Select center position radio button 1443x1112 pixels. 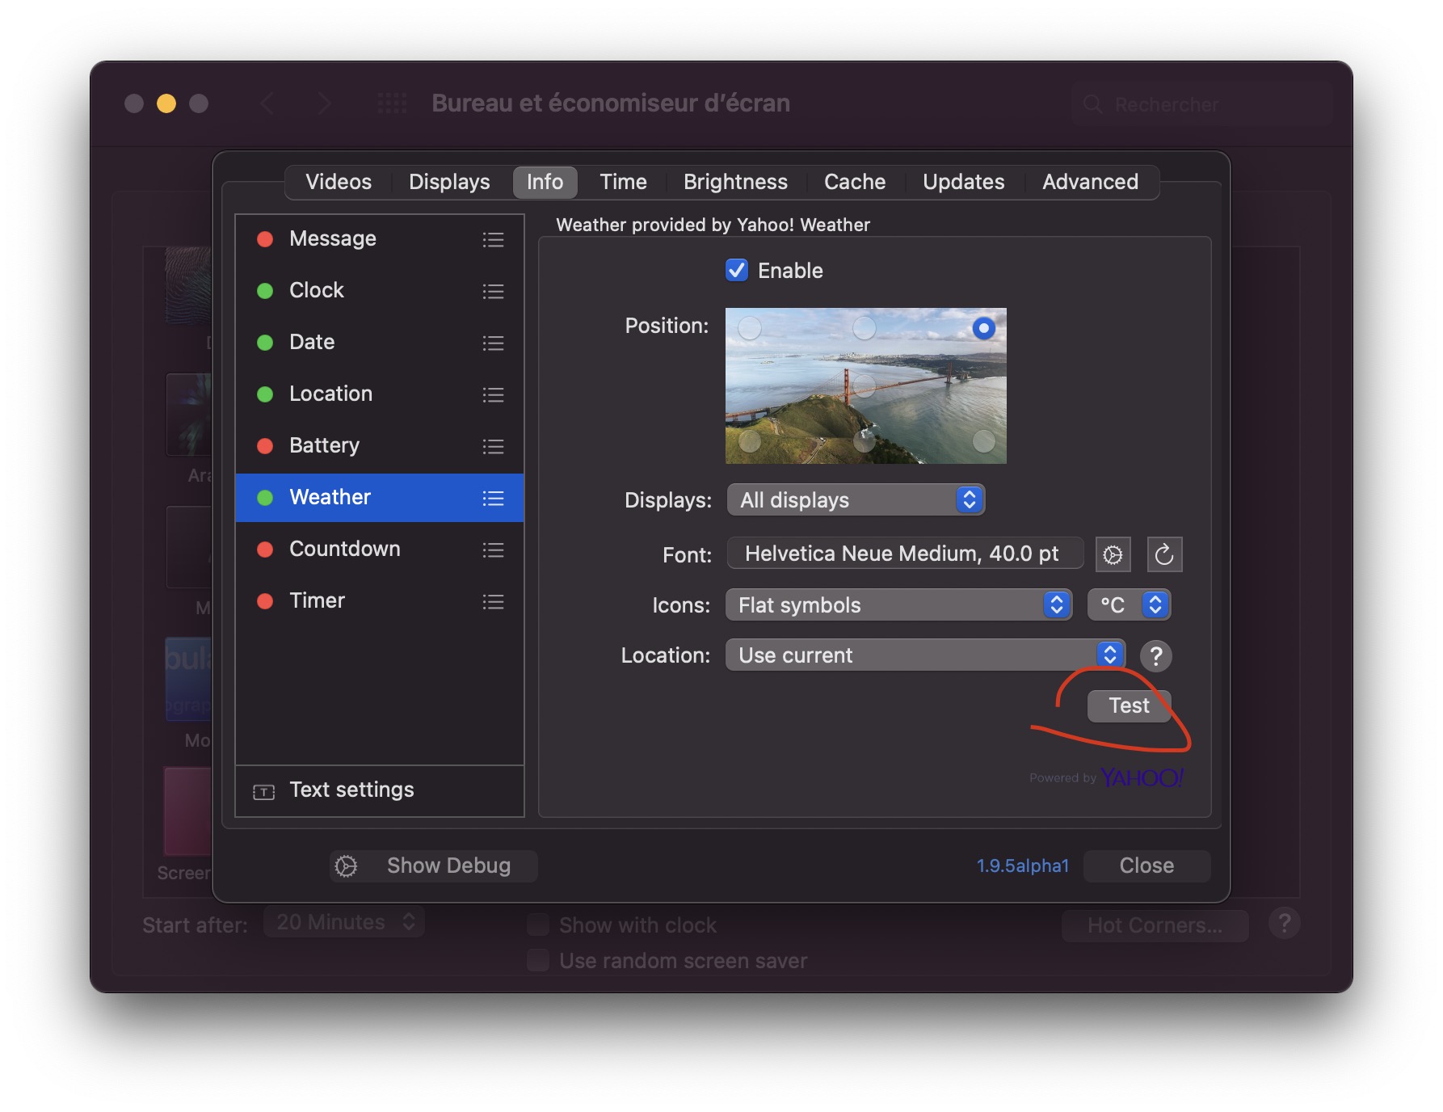click(865, 385)
